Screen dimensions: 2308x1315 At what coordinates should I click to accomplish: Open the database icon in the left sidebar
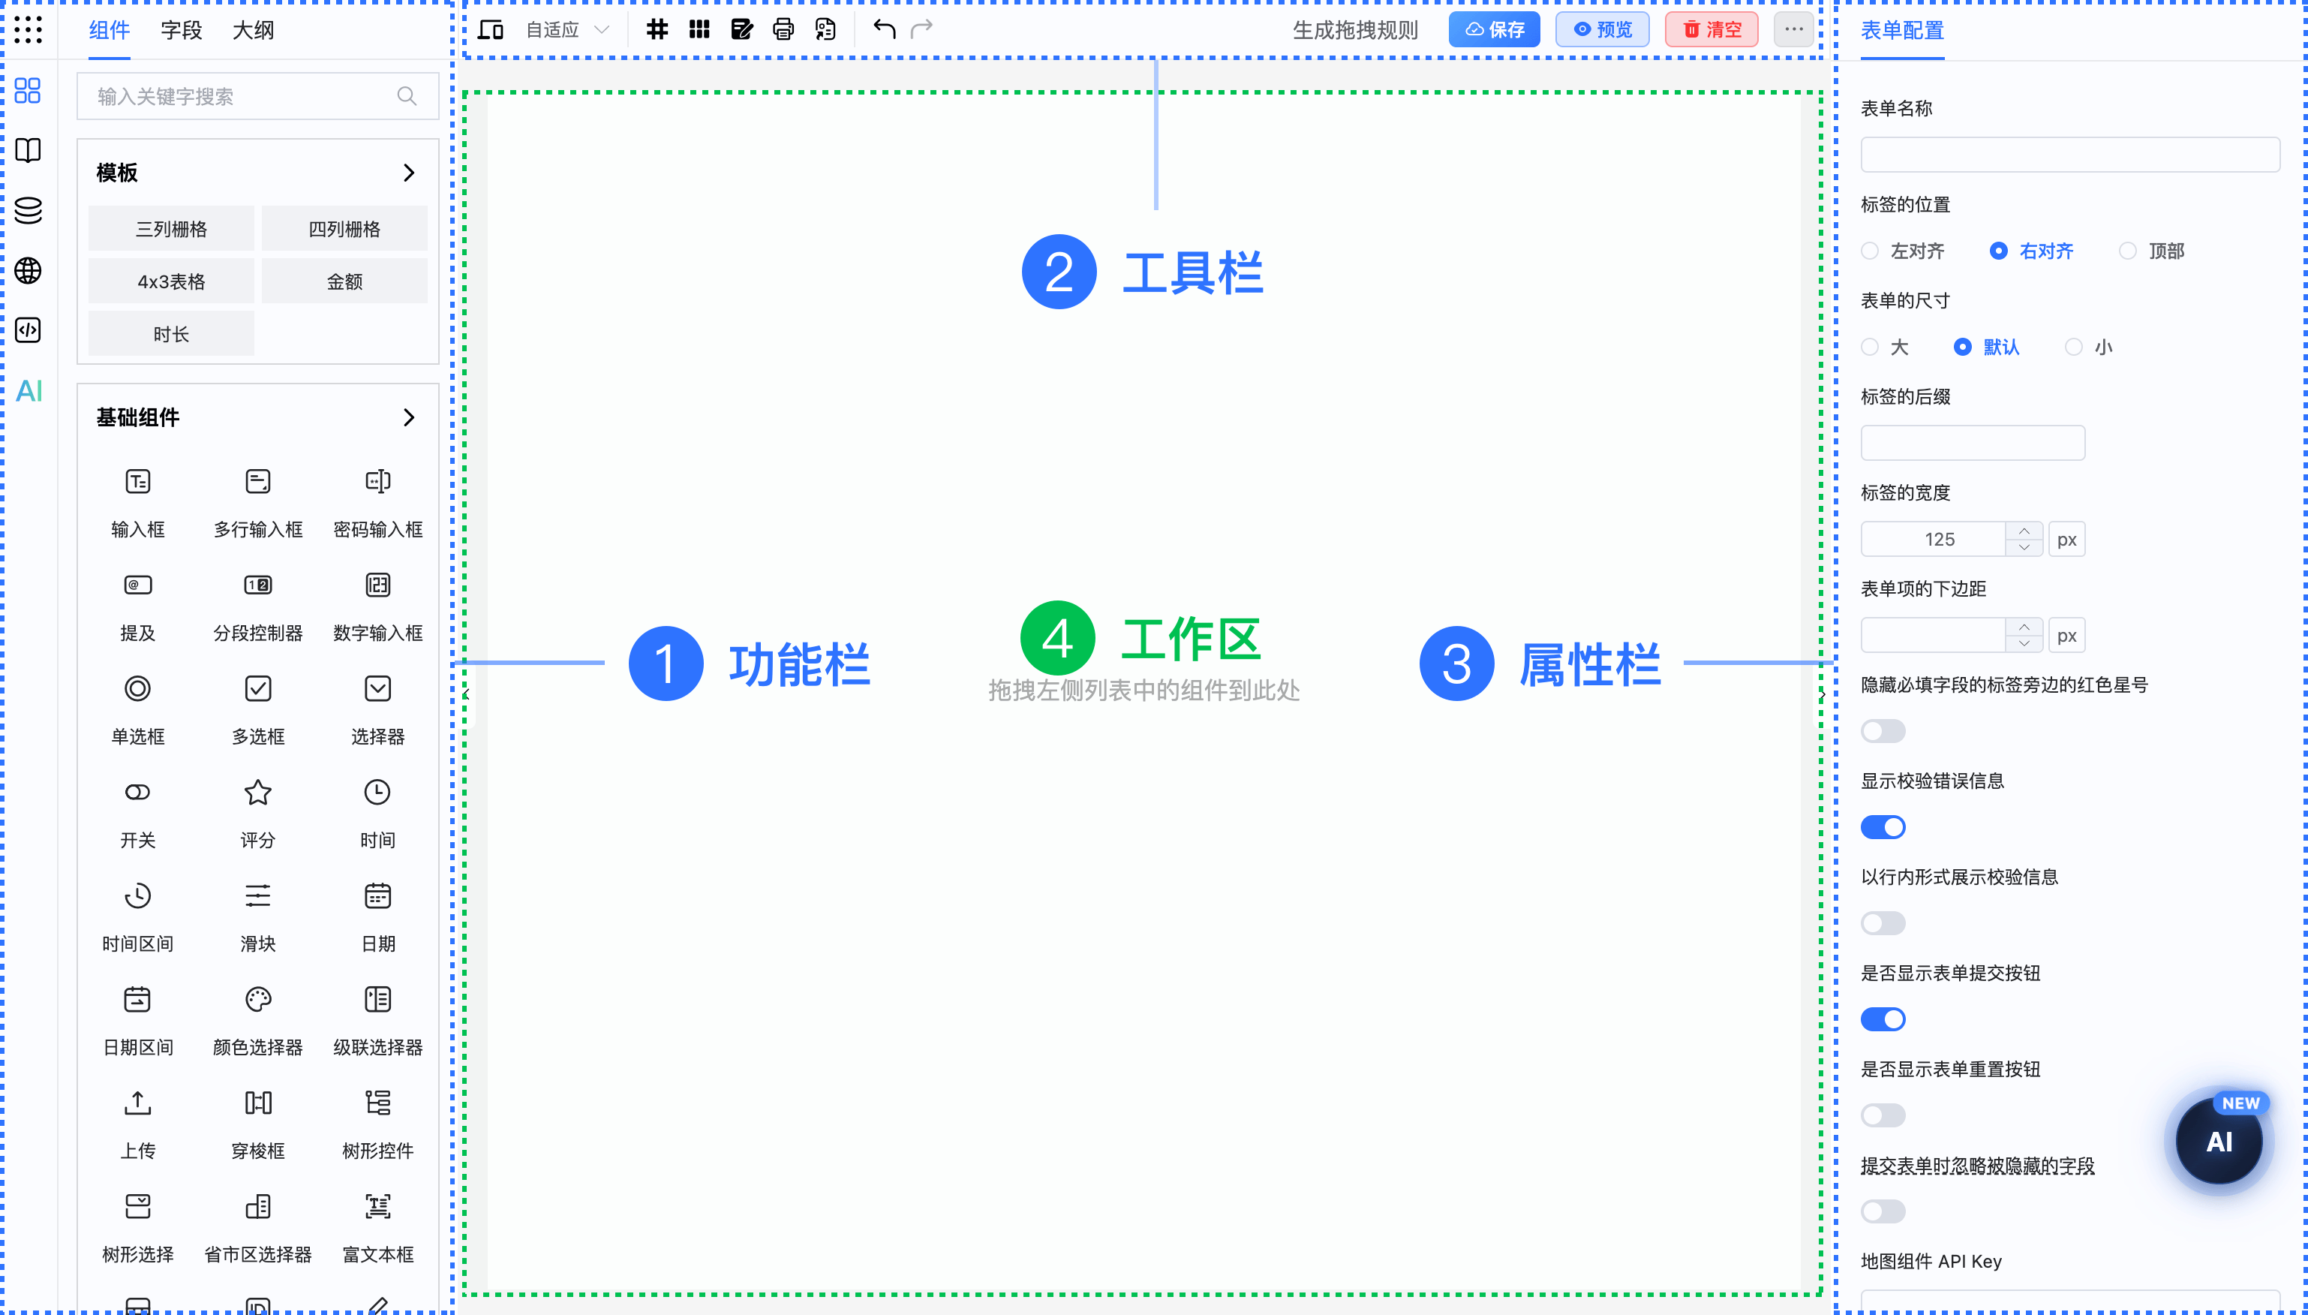click(x=28, y=210)
